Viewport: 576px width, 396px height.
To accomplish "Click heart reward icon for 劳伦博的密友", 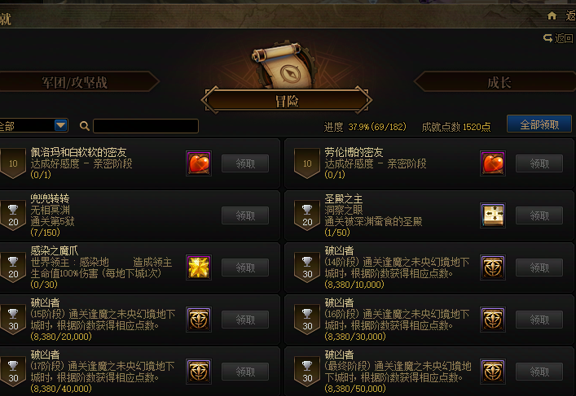I will (493, 163).
